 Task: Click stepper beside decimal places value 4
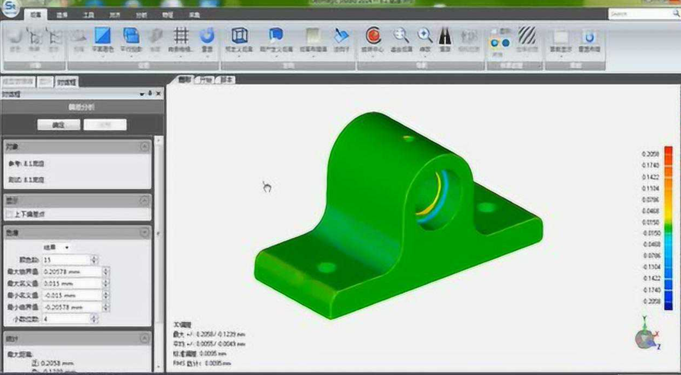(95, 319)
